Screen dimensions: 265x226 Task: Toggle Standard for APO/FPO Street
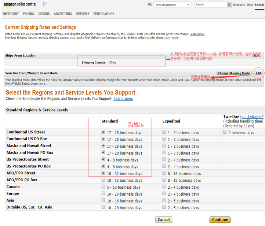pyautogui.click(x=103, y=173)
